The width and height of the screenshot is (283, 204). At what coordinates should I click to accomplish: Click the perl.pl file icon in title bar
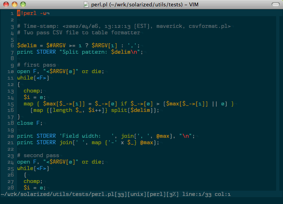(x=86, y=4)
